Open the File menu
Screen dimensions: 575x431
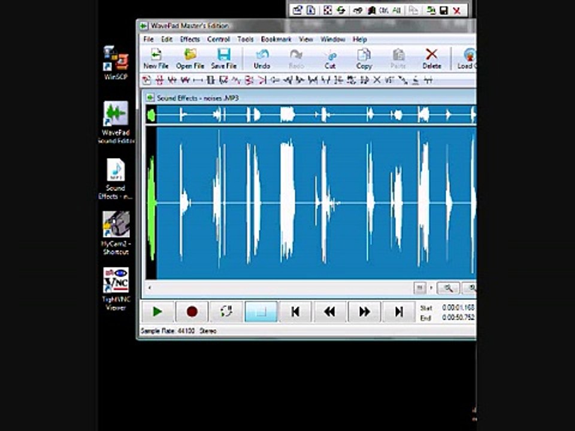(149, 40)
